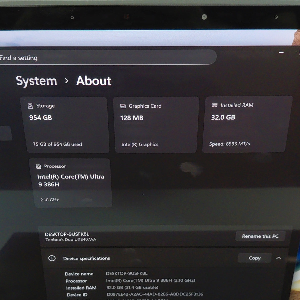Click the Device specifications header row
This screenshot has height=300, width=300.
point(165,258)
